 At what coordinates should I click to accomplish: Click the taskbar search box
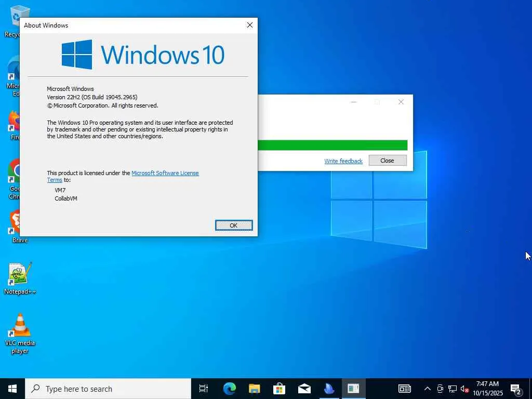pyautogui.click(x=108, y=389)
